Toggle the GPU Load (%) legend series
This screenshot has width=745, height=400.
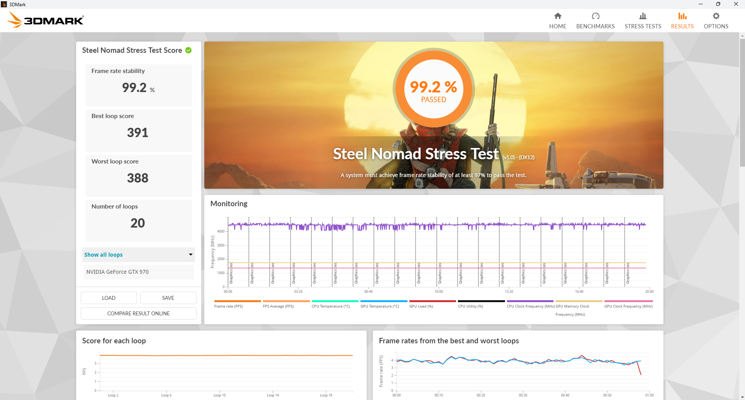point(421,306)
